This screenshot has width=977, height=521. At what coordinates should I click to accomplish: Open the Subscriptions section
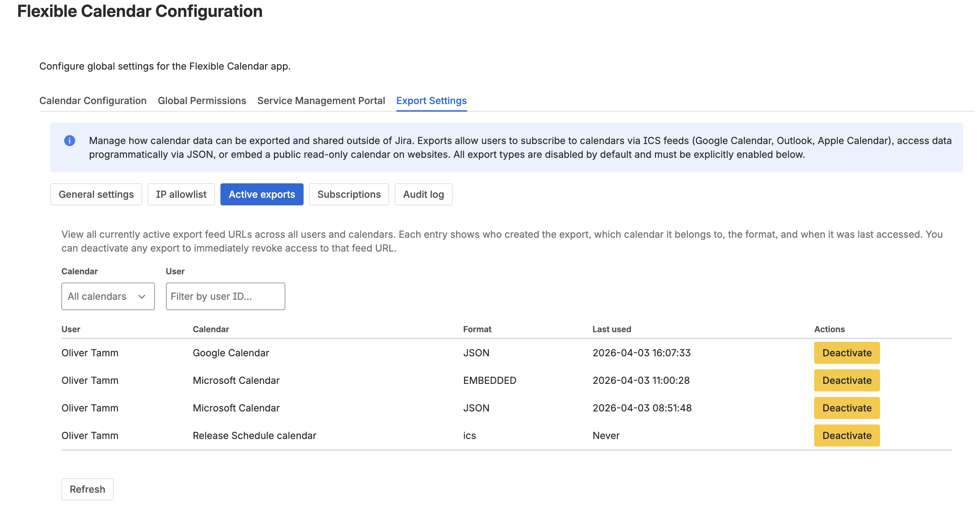349,194
